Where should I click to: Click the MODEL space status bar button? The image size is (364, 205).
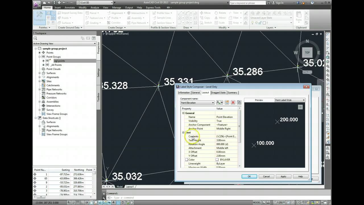[257, 202]
